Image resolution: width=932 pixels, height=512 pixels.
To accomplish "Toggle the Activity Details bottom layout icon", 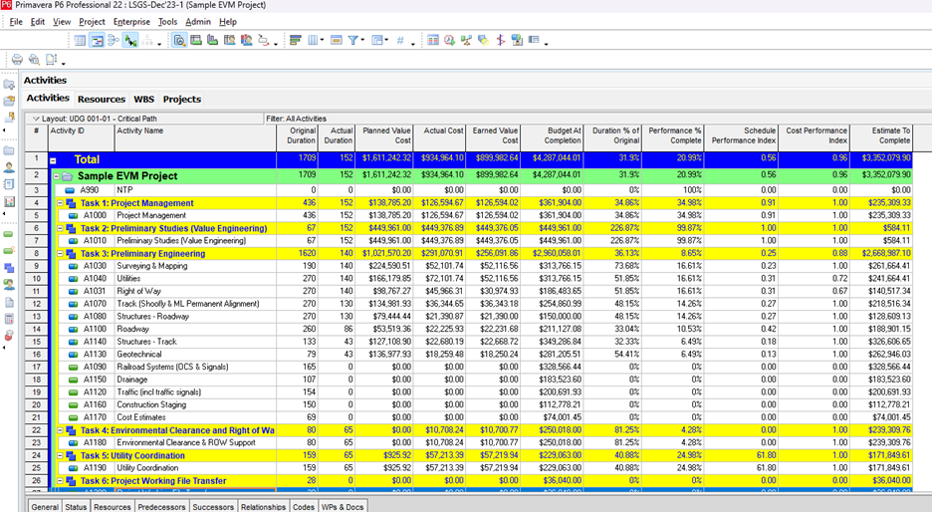I will 179,41.
